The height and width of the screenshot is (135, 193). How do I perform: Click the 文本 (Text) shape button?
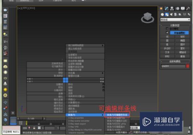167,52
